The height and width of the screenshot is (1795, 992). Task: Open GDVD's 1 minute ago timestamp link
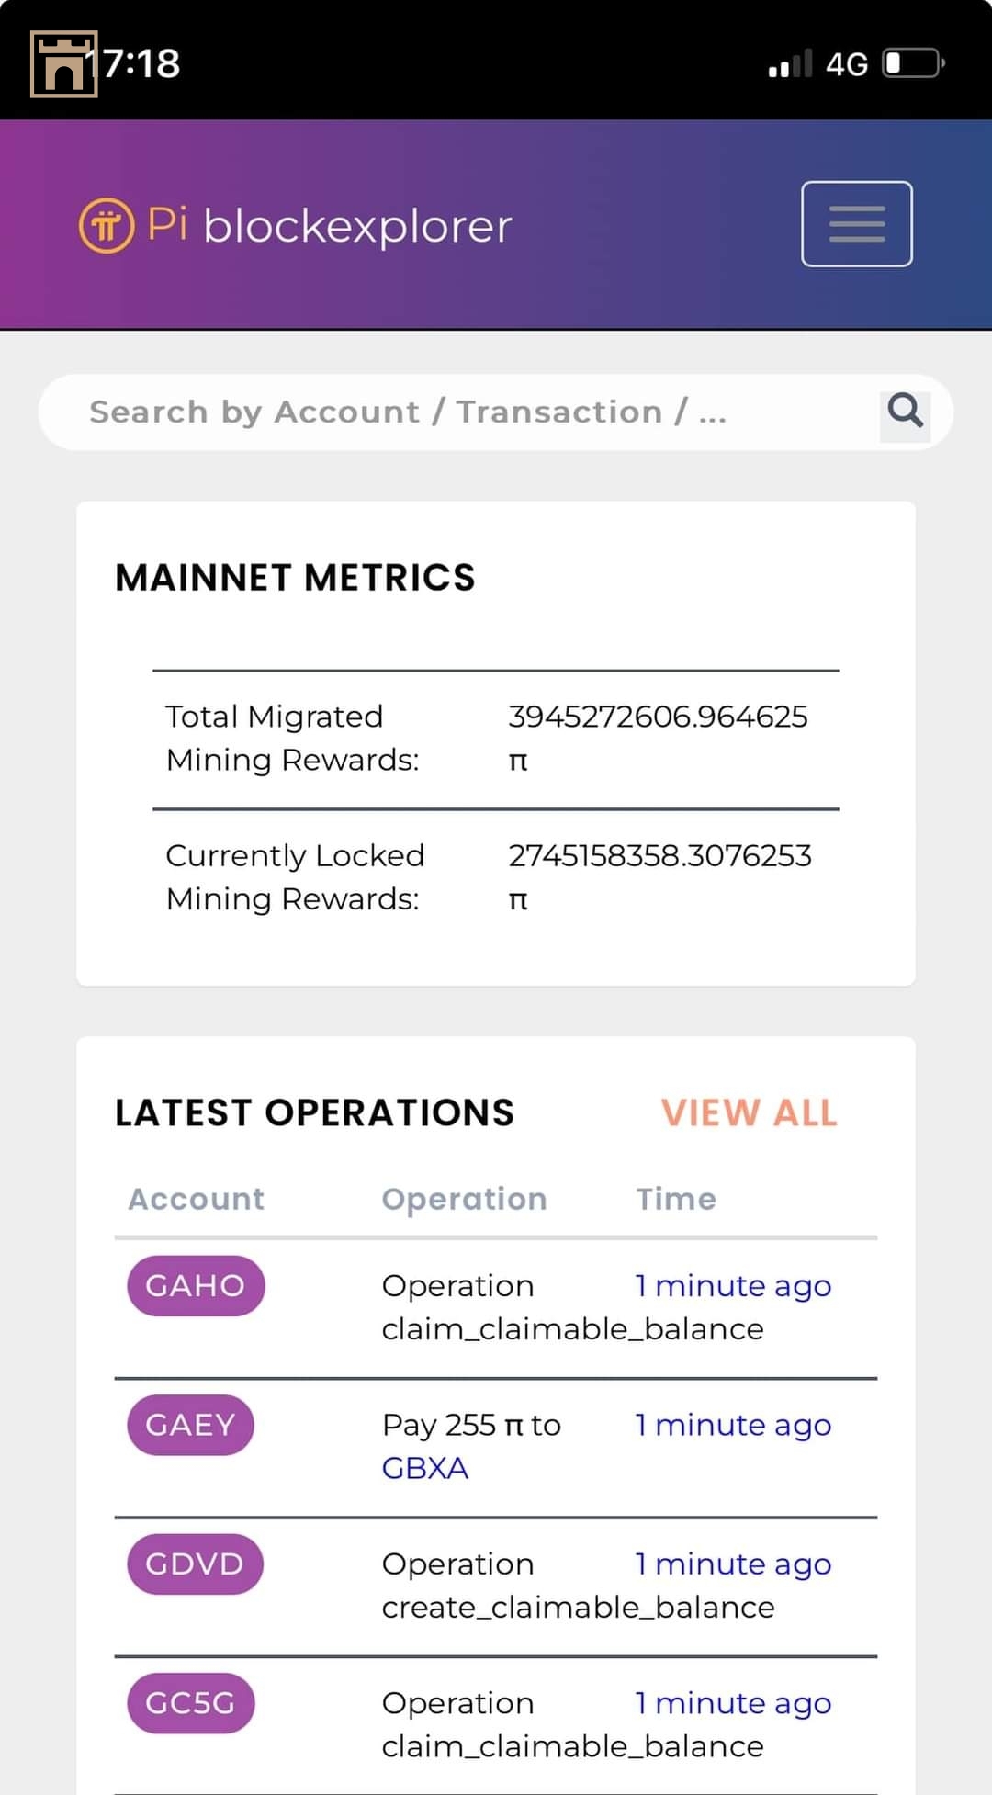733,1564
